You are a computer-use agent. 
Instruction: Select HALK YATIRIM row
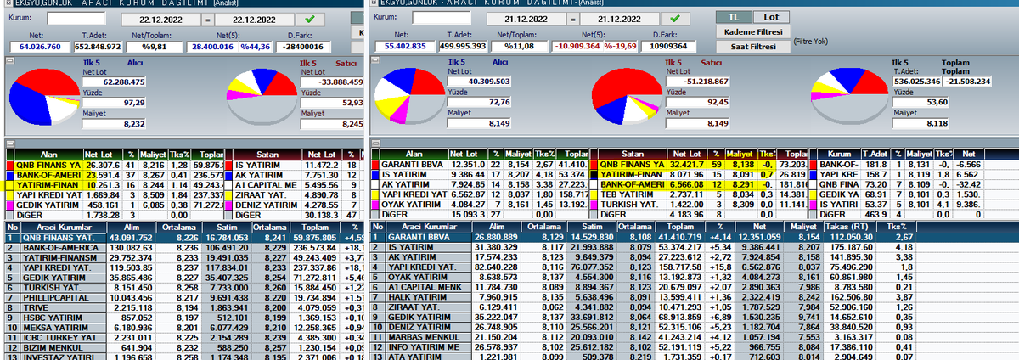click(x=694, y=299)
